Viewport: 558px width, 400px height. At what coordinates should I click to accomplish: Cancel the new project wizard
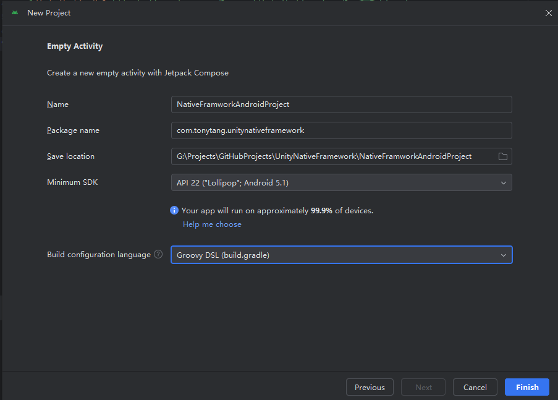pyautogui.click(x=475, y=387)
